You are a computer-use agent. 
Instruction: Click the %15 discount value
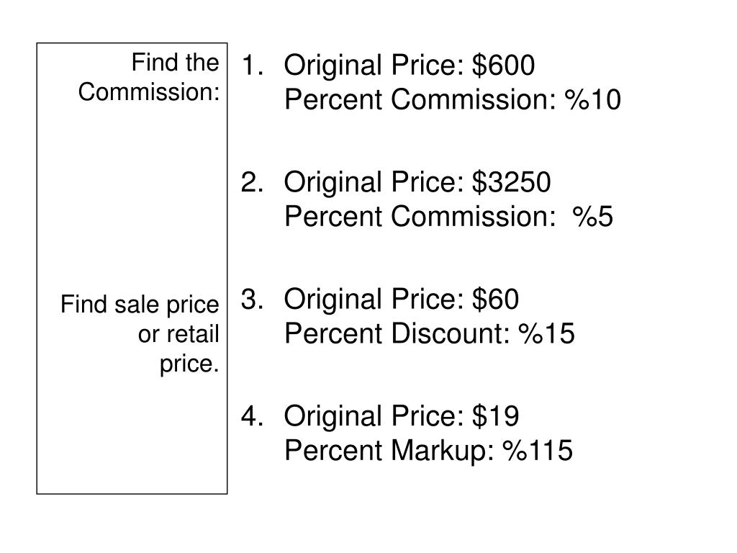pos(547,333)
